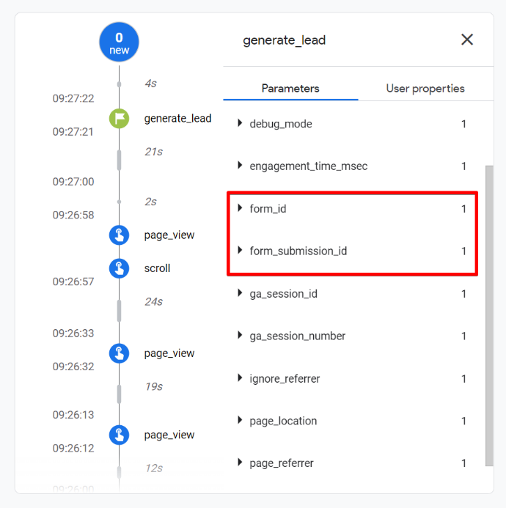The image size is (506, 508).
Task: Expand the form_id parameter
Action: (240, 209)
